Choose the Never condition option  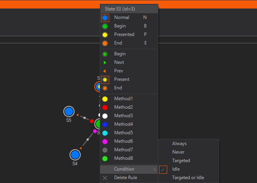tap(178, 152)
